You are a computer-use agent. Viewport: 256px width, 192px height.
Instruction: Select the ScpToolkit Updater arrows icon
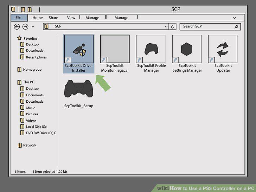223,49
